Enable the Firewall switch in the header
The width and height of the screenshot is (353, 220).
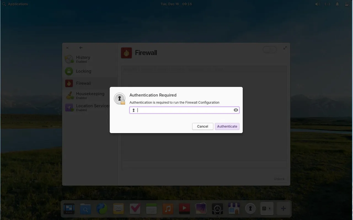click(x=269, y=49)
